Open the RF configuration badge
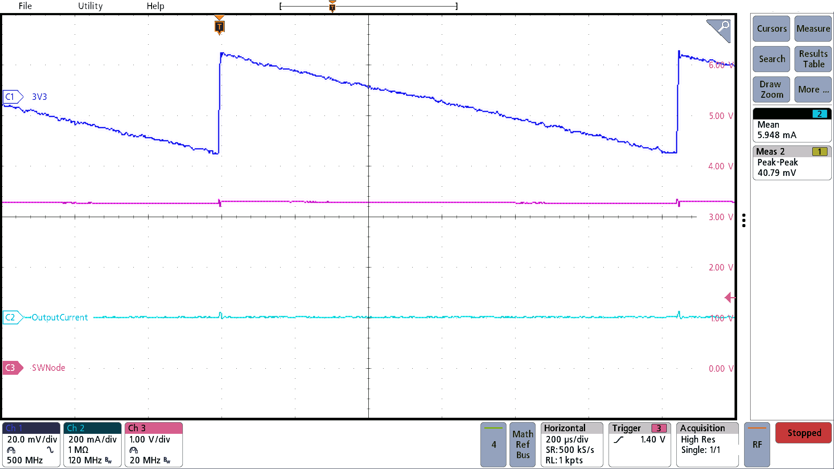The height and width of the screenshot is (469, 834). 757,444
